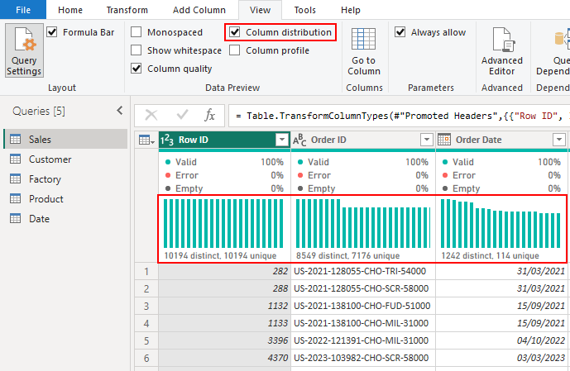Open Row ID column filter dropdown
This screenshot has width=570, height=371.
(x=282, y=140)
